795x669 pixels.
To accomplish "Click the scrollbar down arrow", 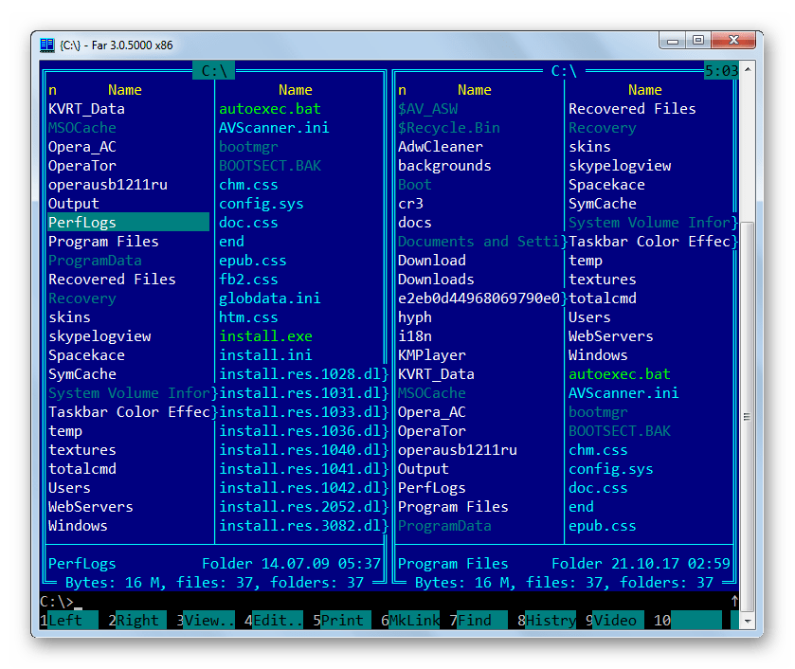I will [x=748, y=621].
